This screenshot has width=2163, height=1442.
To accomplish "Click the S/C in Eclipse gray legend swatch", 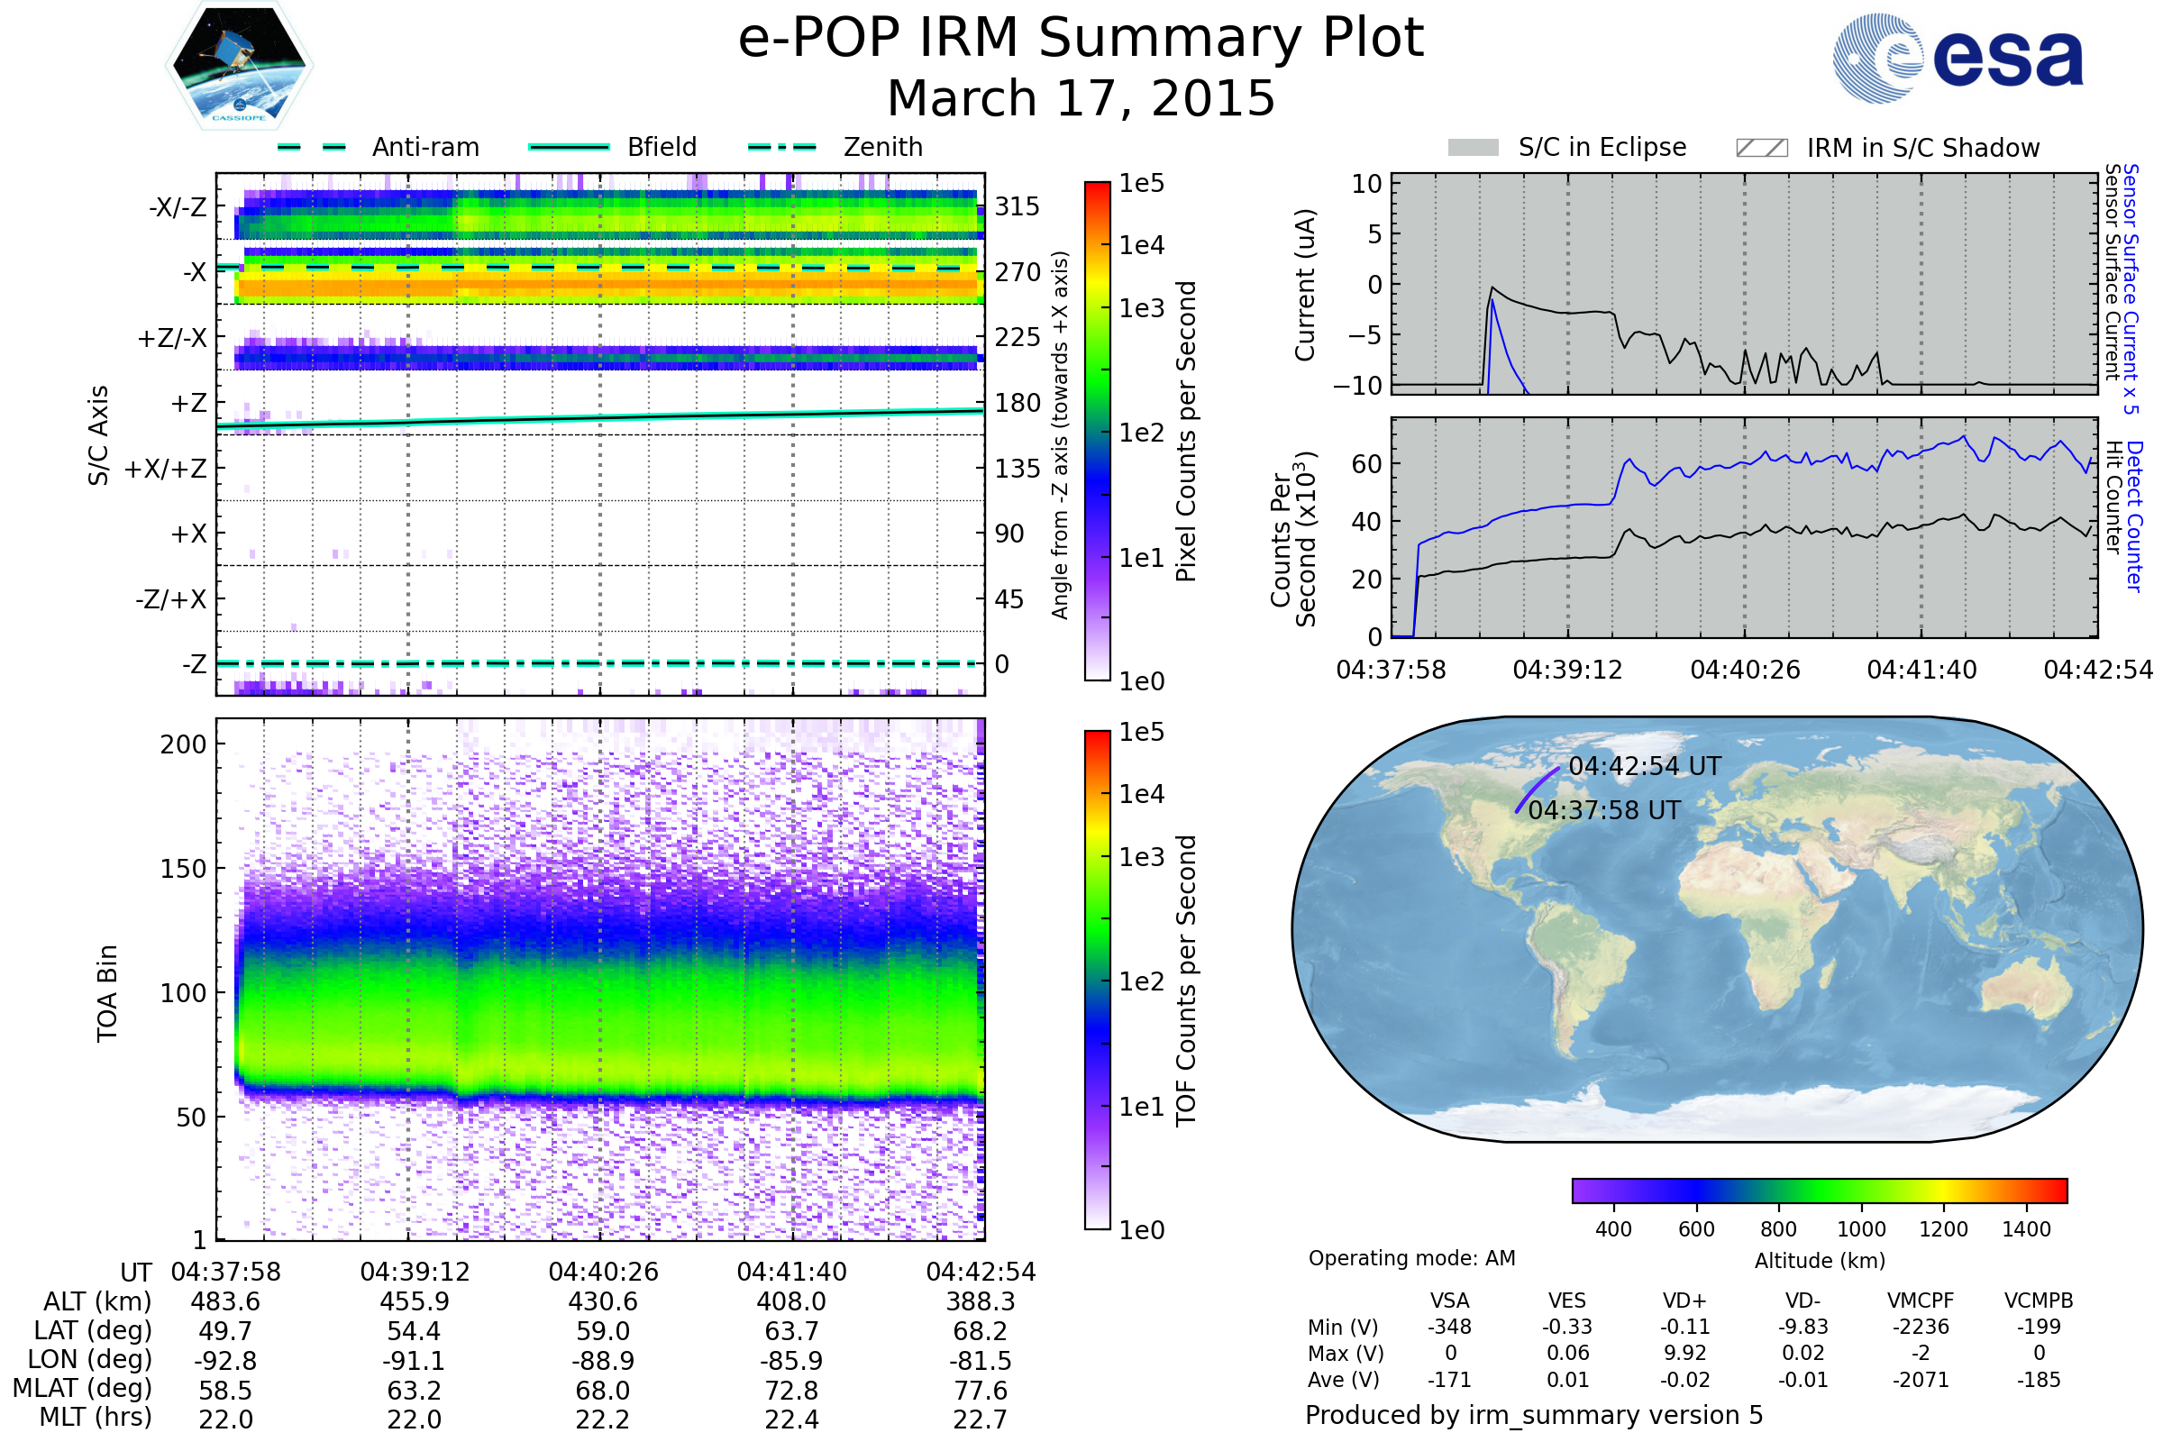I will click(1474, 148).
